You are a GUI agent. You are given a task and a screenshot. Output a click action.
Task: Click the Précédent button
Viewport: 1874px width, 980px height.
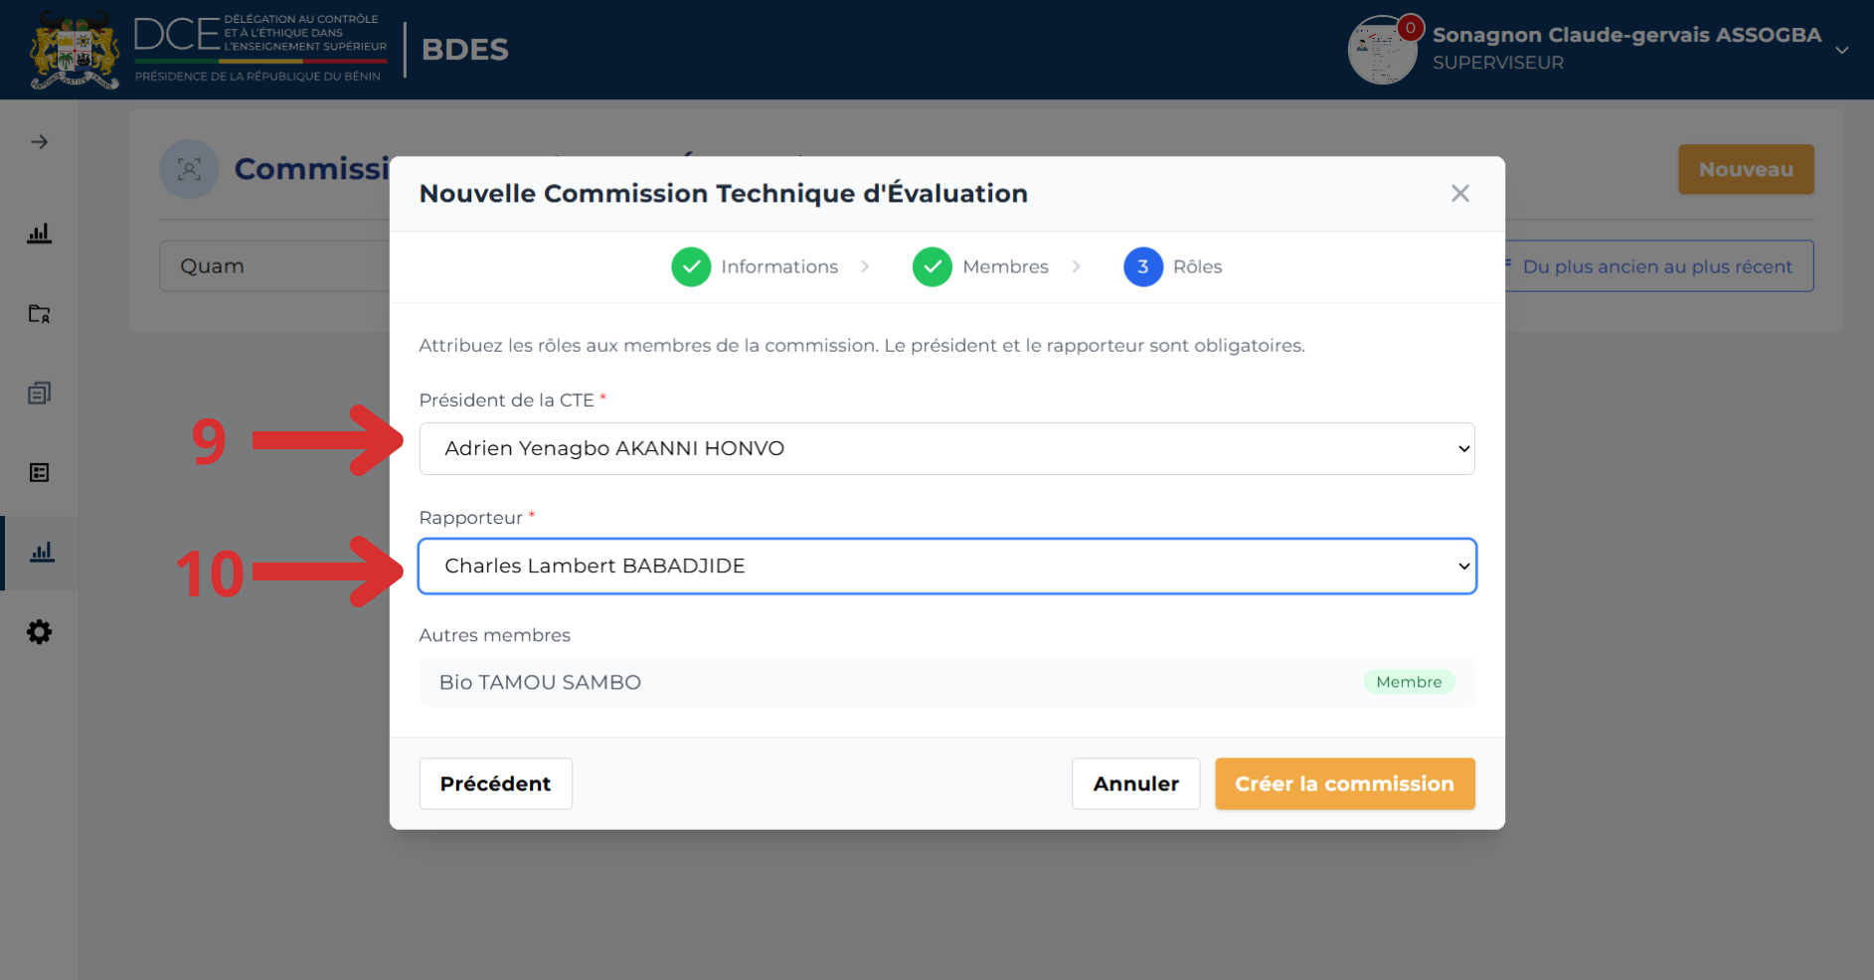[x=495, y=784]
